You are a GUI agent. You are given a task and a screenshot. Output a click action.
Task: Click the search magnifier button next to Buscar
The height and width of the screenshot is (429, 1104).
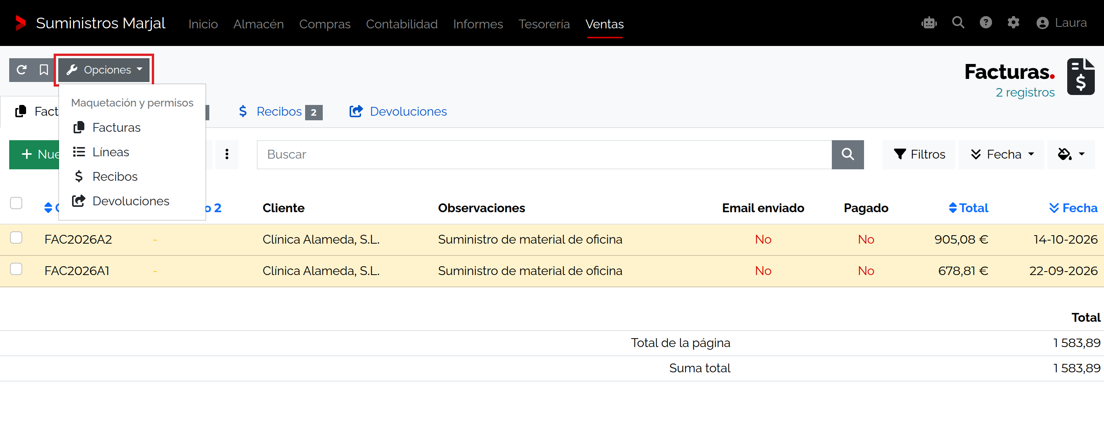coord(848,154)
